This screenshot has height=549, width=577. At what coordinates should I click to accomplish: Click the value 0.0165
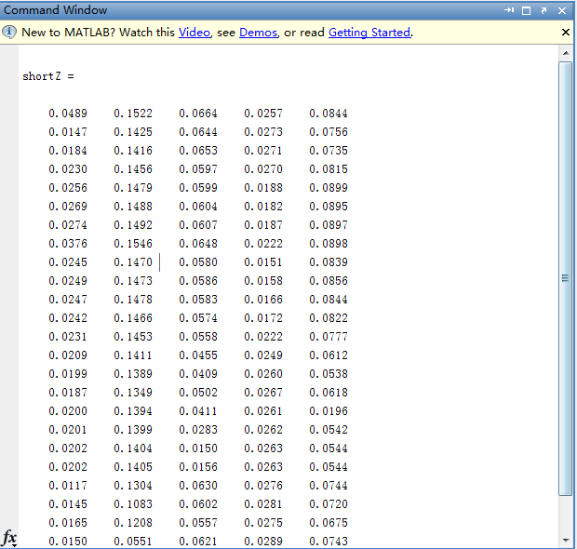click(x=68, y=523)
